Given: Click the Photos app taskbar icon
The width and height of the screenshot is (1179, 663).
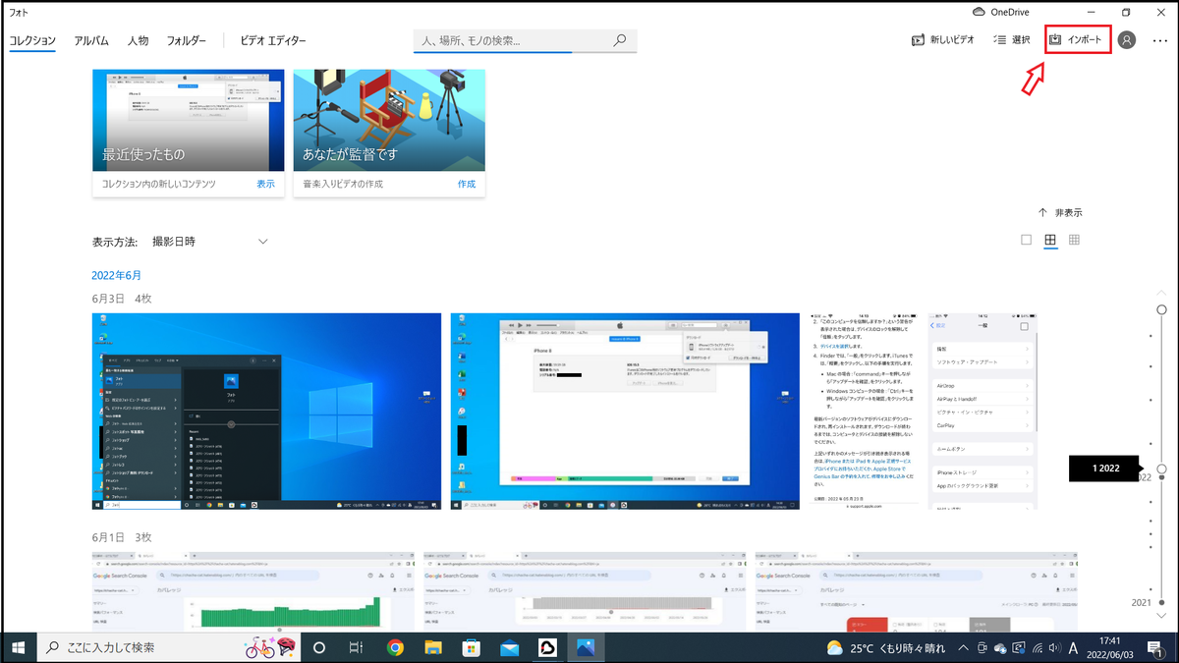Looking at the screenshot, I should [585, 647].
